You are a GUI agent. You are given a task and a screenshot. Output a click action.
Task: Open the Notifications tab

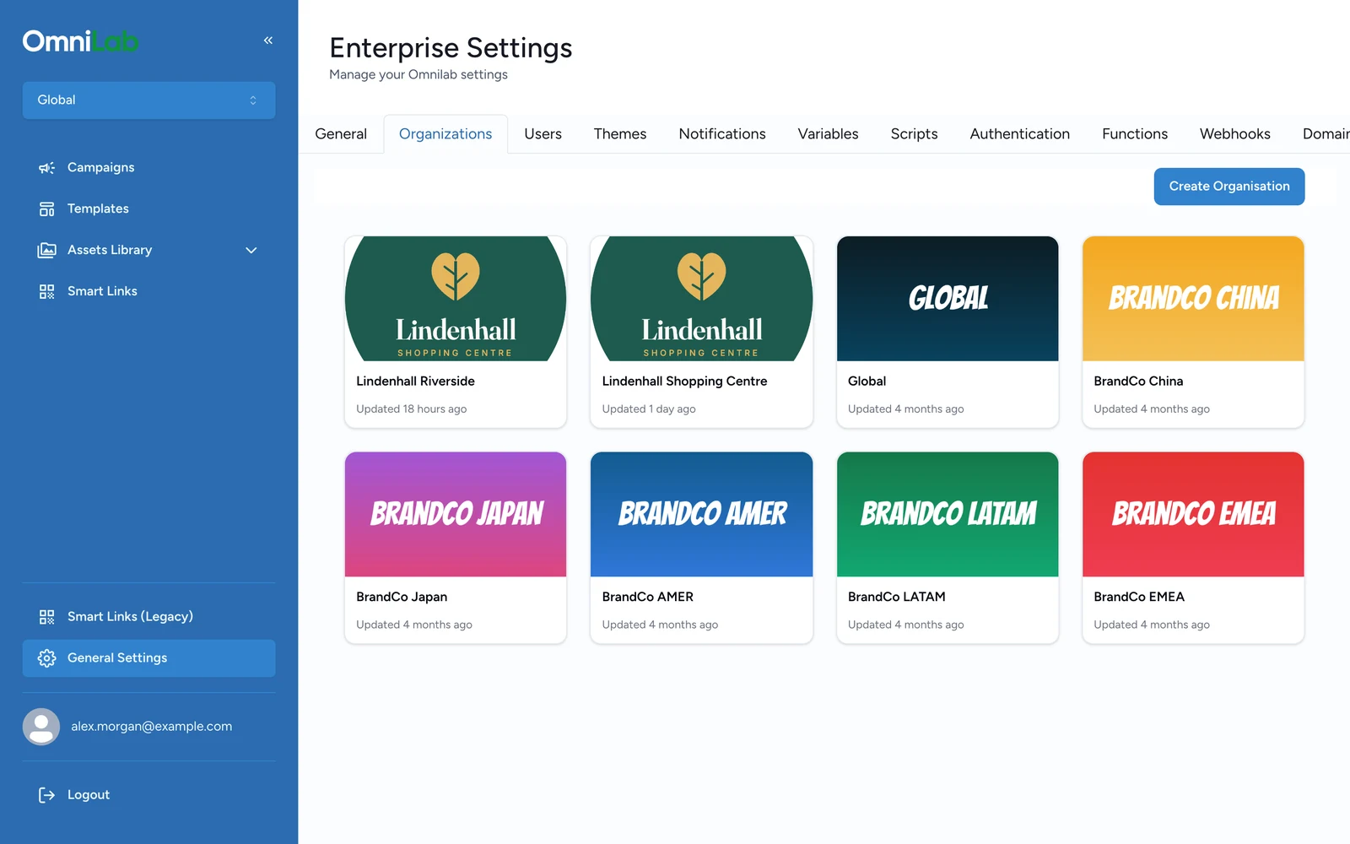click(x=722, y=134)
